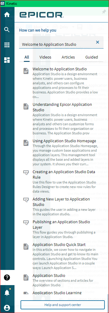The width and height of the screenshot is (109, 313).
Task: Open the user profile icon
Action: point(7,308)
